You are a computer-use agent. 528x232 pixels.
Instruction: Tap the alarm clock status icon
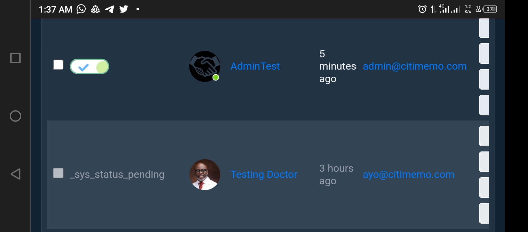pos(422,9)
